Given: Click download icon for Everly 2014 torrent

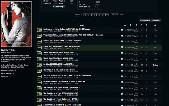Looking at the screenshot, I should tap(122, 47).
